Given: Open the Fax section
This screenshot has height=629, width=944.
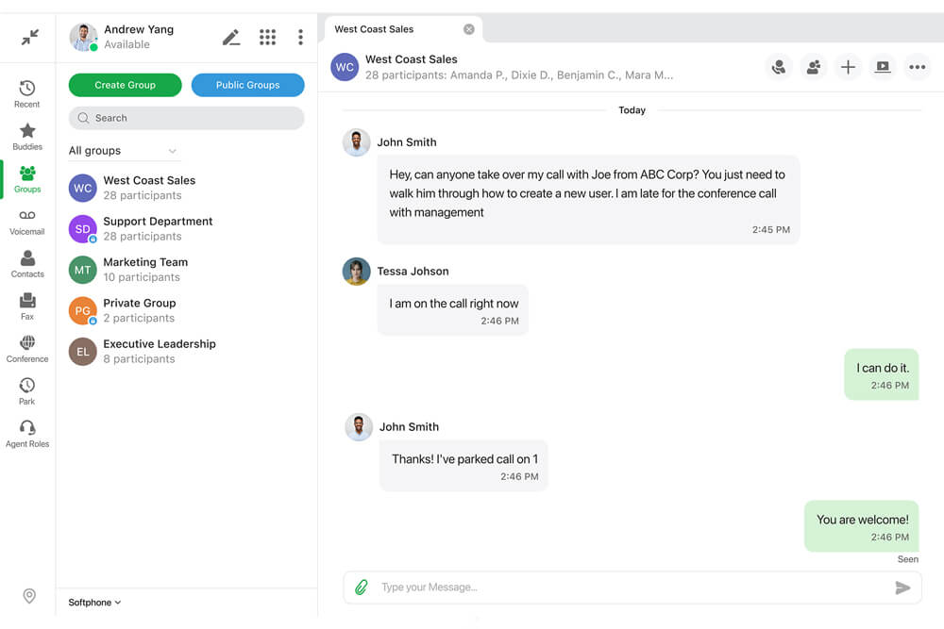Looking at the screenshot, I should (27, 306).
